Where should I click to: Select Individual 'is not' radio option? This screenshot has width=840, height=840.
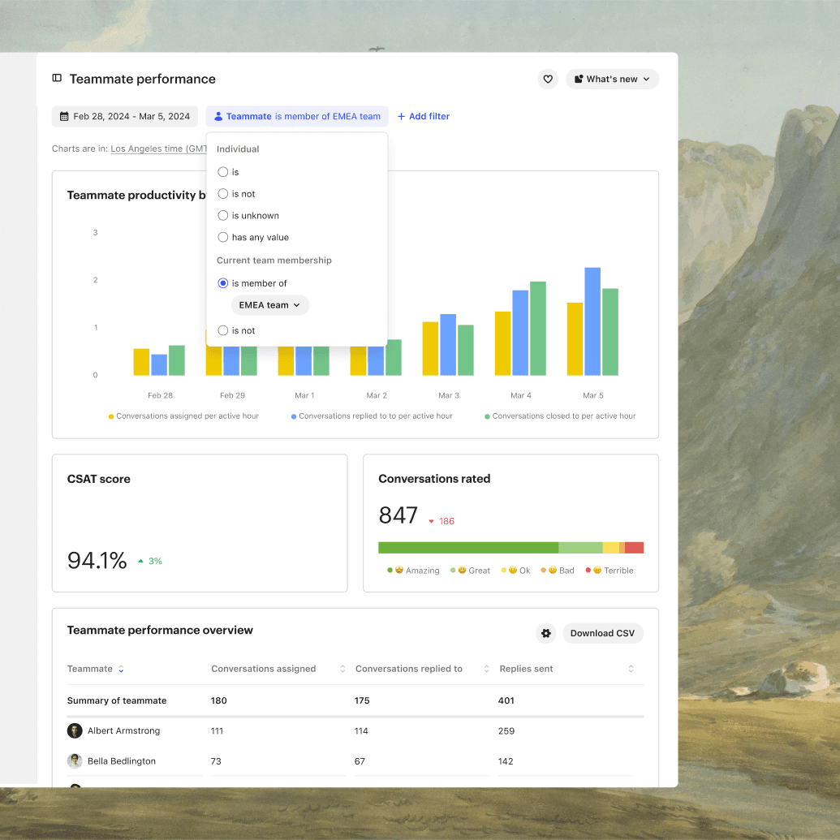pyautogui.click(x=223, y=194)
